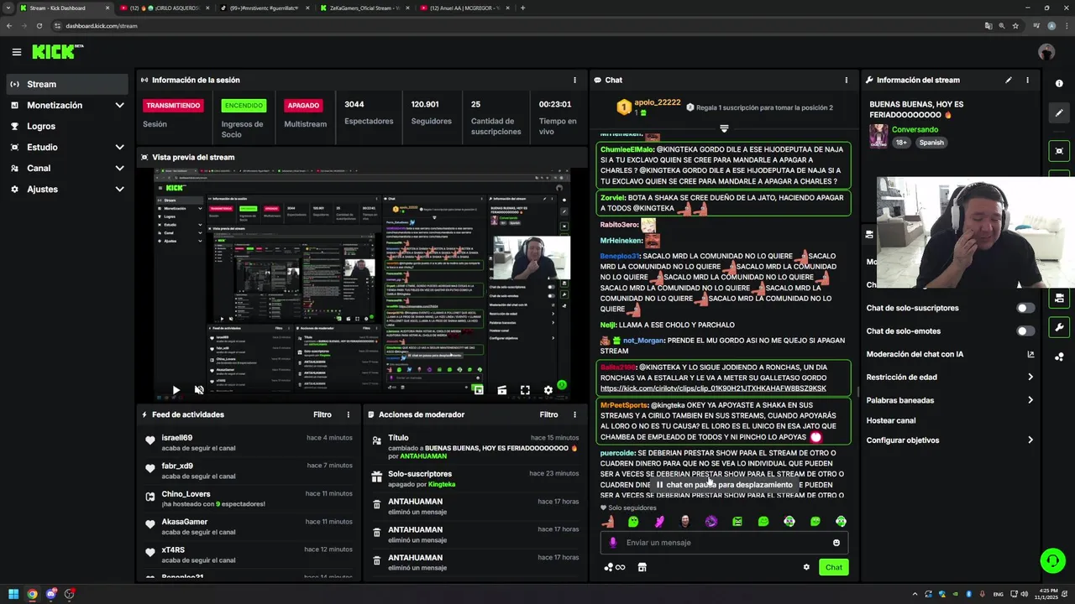Expand the chat leaderboard arrow

coord(724,128)
